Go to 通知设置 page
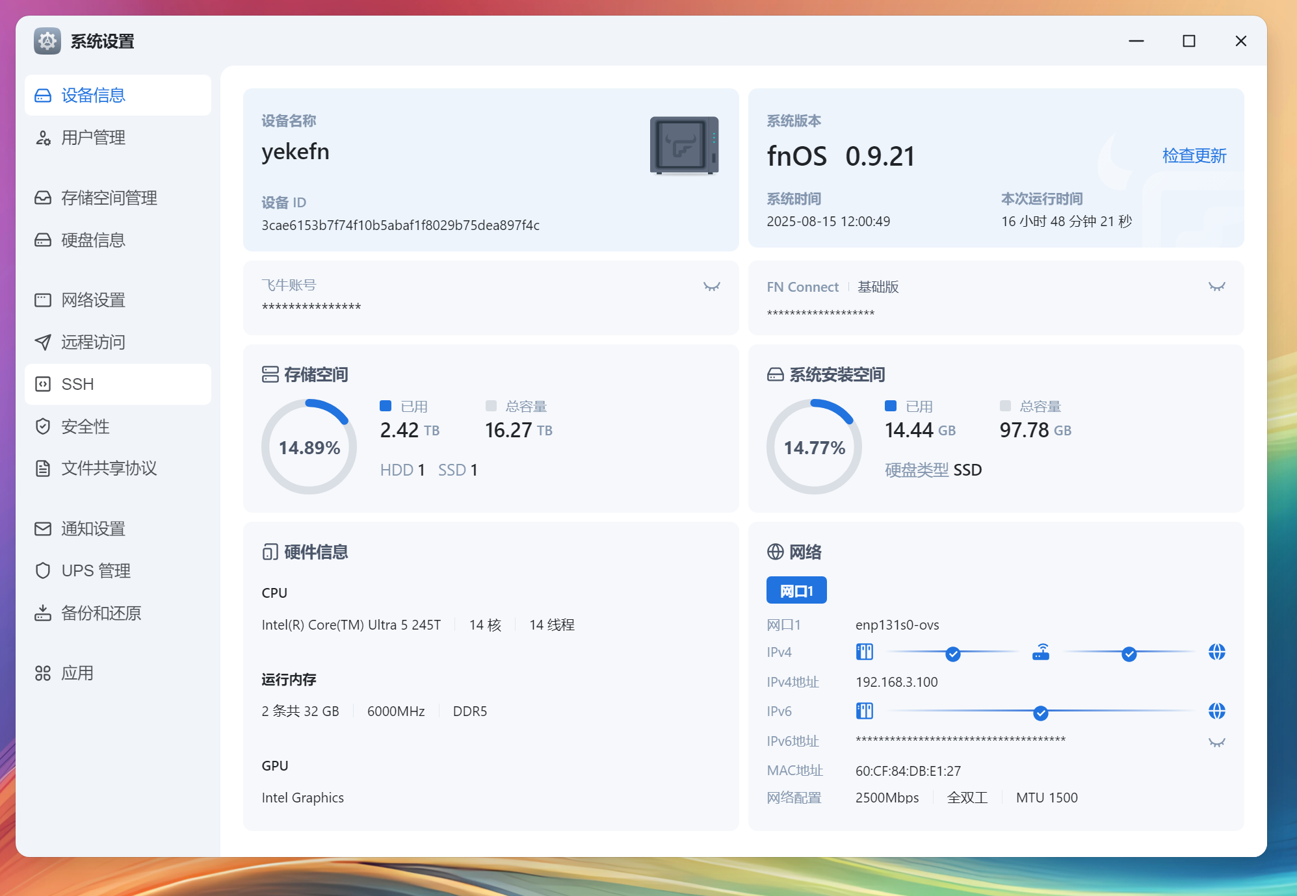Viewport: 1297px width, 896px height. 118,528
